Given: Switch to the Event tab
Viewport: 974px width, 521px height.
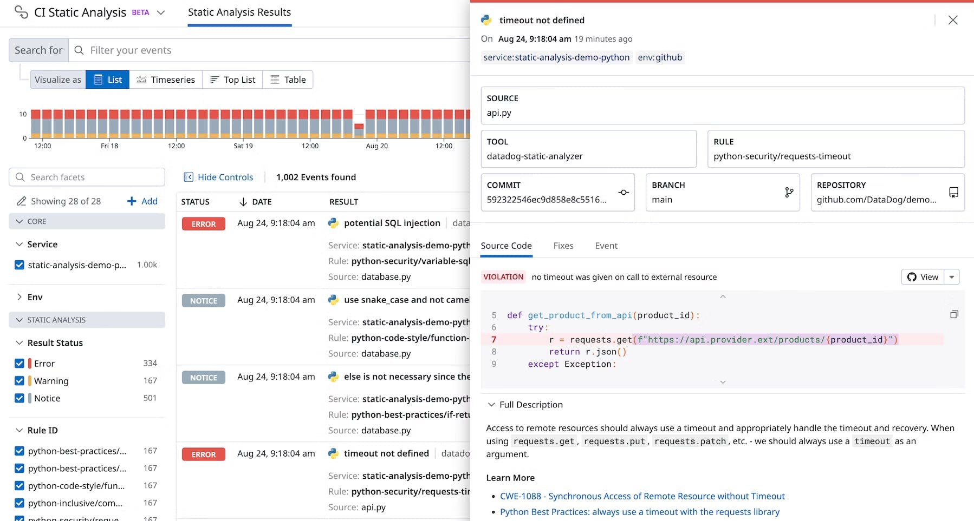Looking at the screenshot, I should [x=606, y=246].
